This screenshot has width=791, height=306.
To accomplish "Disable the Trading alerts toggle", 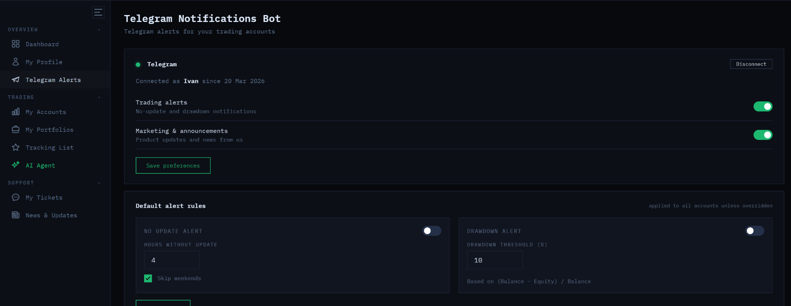I will click(x=763, y=106).
